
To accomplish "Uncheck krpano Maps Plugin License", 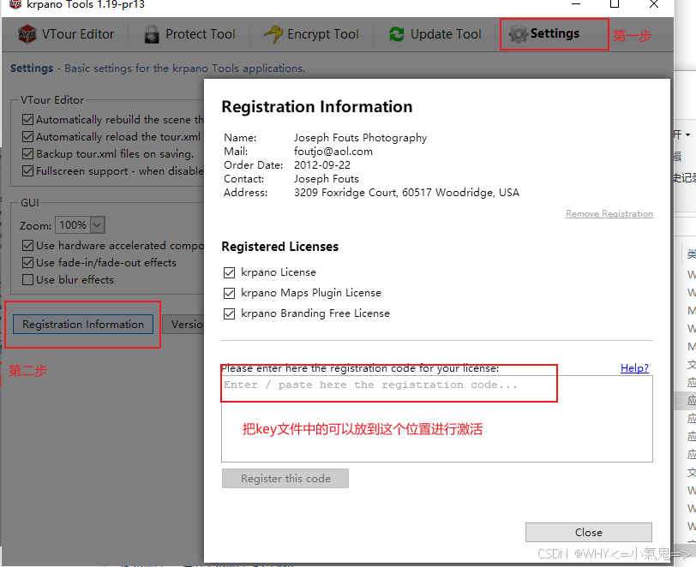I will [x=229, y=293].
